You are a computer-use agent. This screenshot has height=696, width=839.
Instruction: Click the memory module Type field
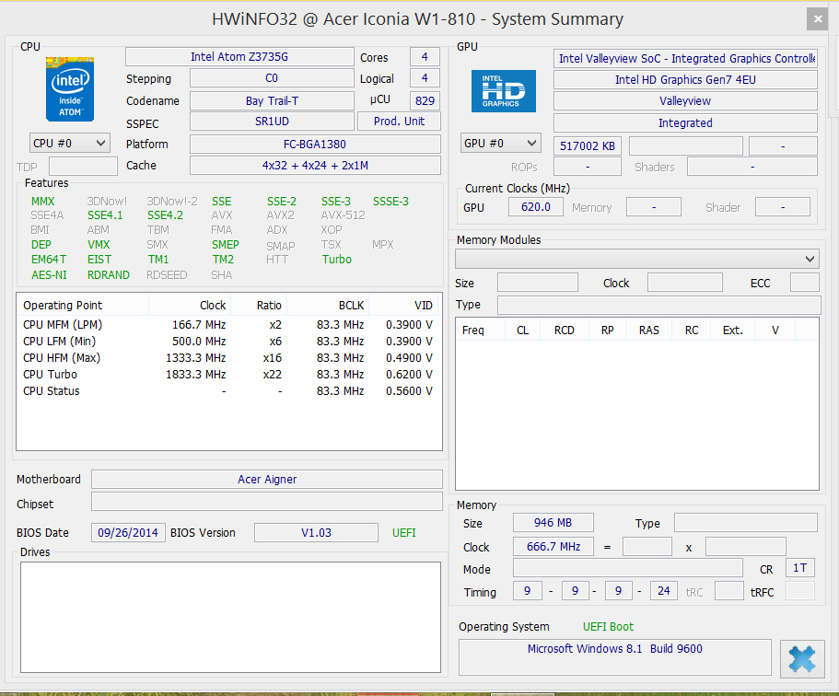click(658, 305)
